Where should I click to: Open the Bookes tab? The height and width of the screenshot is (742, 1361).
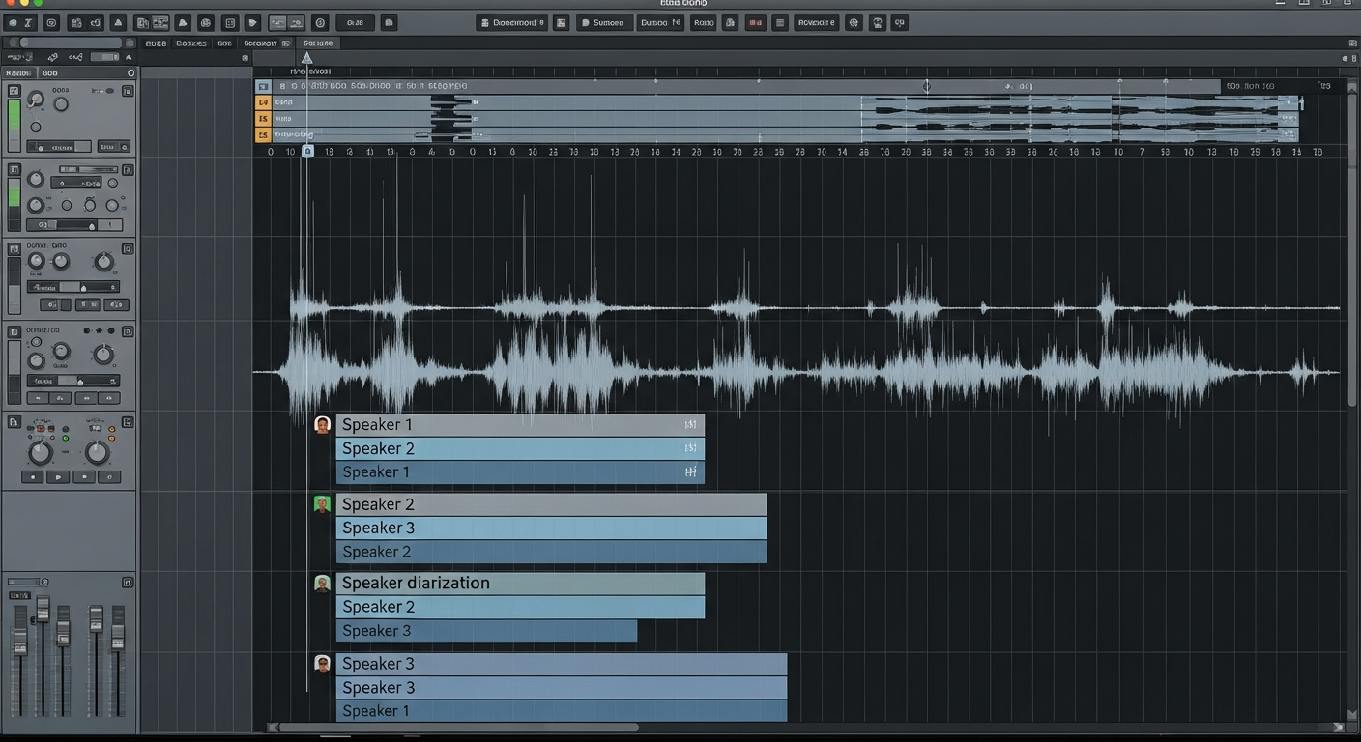(190, 43)
